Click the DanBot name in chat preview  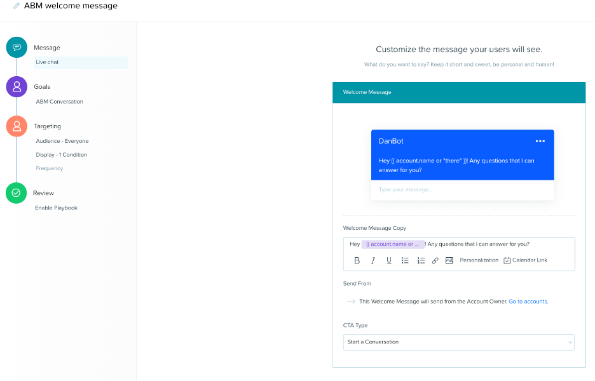[x=391, y=141]
